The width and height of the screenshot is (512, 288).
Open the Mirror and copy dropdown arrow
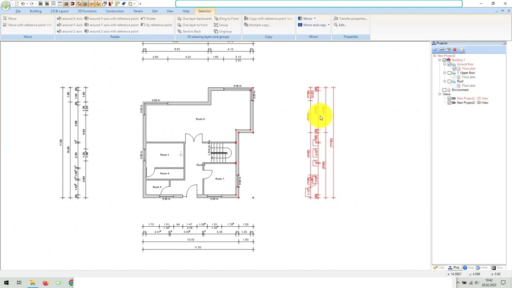[328, 25]
